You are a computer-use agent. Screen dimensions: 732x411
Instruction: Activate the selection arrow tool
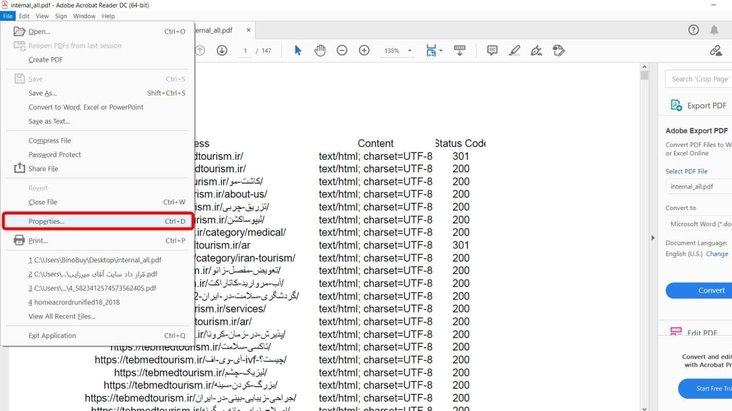(297, 50)
